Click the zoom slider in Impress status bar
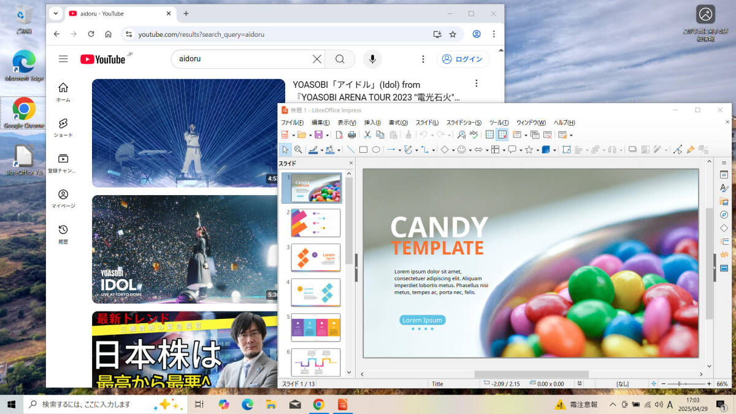This screenshot has width=736, height=414. click(x=686, y=383)
